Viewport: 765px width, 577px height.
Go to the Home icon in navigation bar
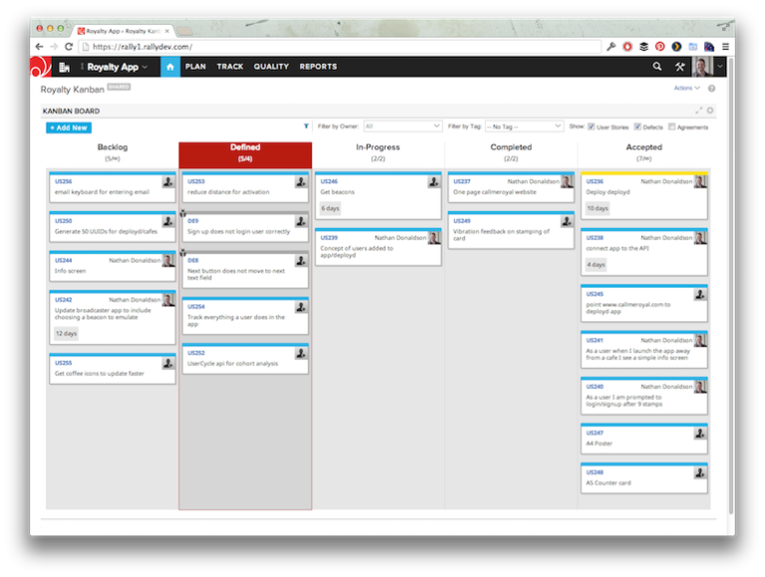coord(169,67)
